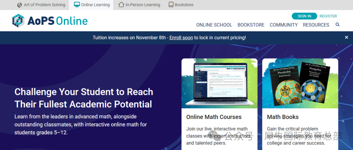Viewport: 353px width, 150px height.
Task: Open the laptop course preview thumbnail
Action: tap(220, 83)
